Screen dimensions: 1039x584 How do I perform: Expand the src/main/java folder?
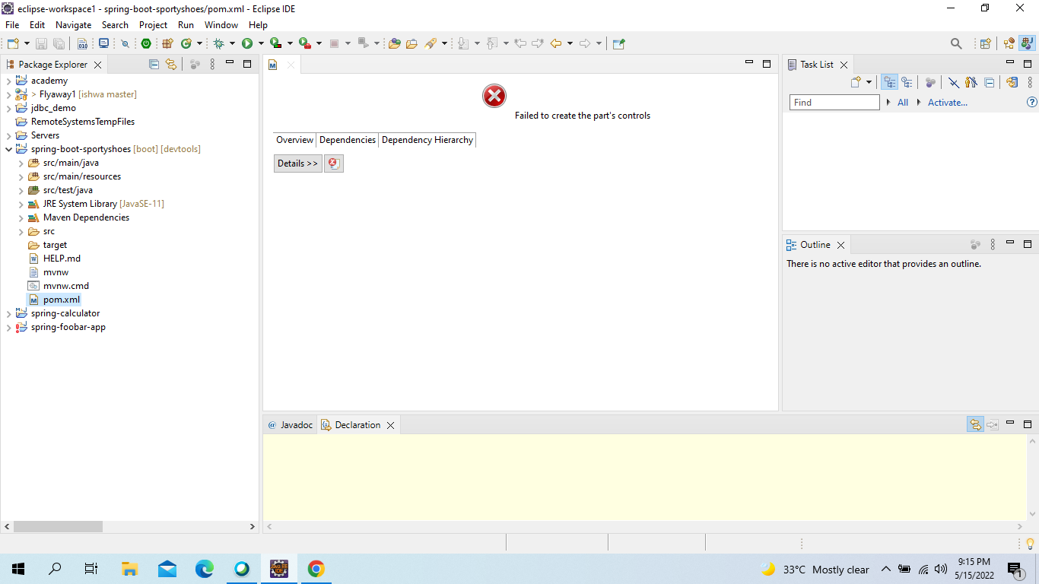click(x=21, y=163)
